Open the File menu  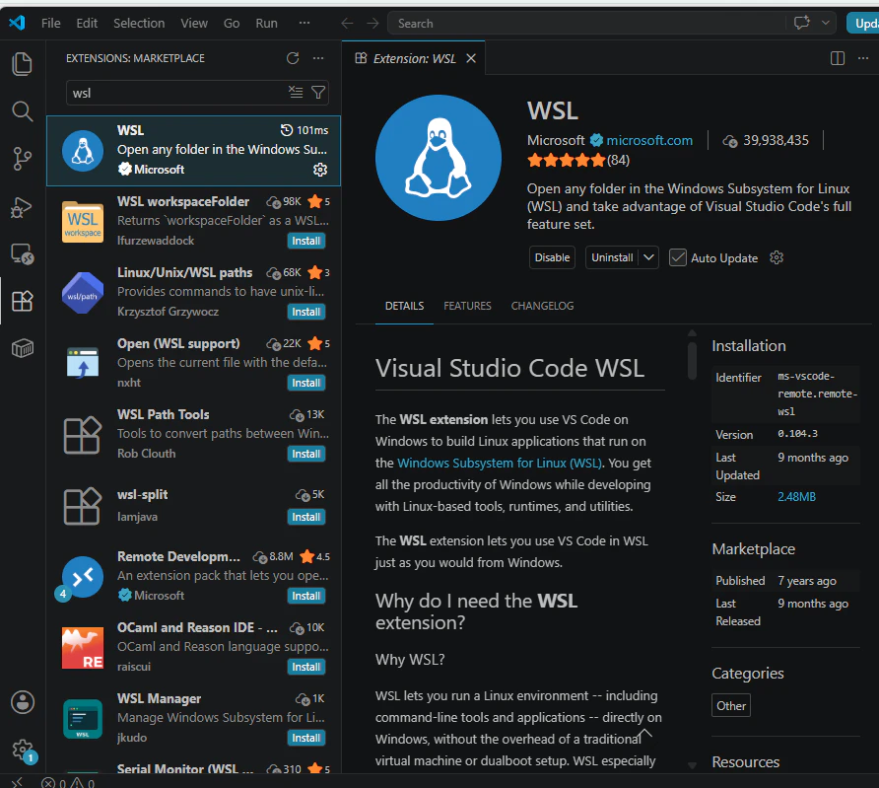pos(50,23)
